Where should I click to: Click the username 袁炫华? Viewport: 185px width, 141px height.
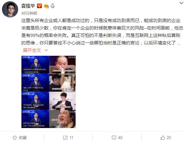point(28,6)
